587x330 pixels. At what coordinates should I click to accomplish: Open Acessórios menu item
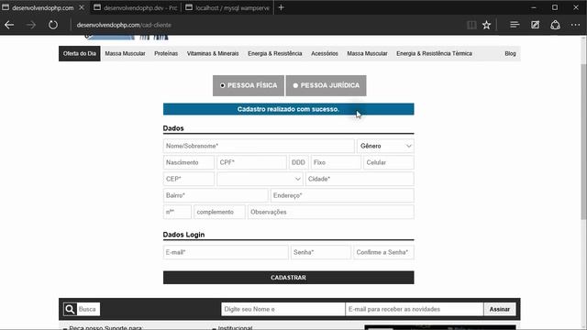click(x=325, y=53)
